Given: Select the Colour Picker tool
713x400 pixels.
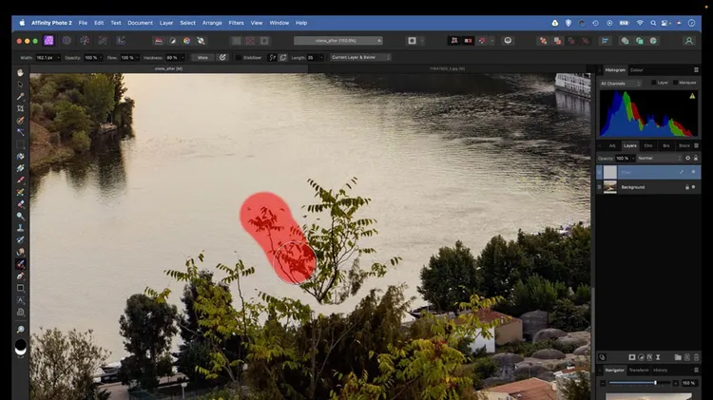Looking at the screenshot, I should 21,96.
